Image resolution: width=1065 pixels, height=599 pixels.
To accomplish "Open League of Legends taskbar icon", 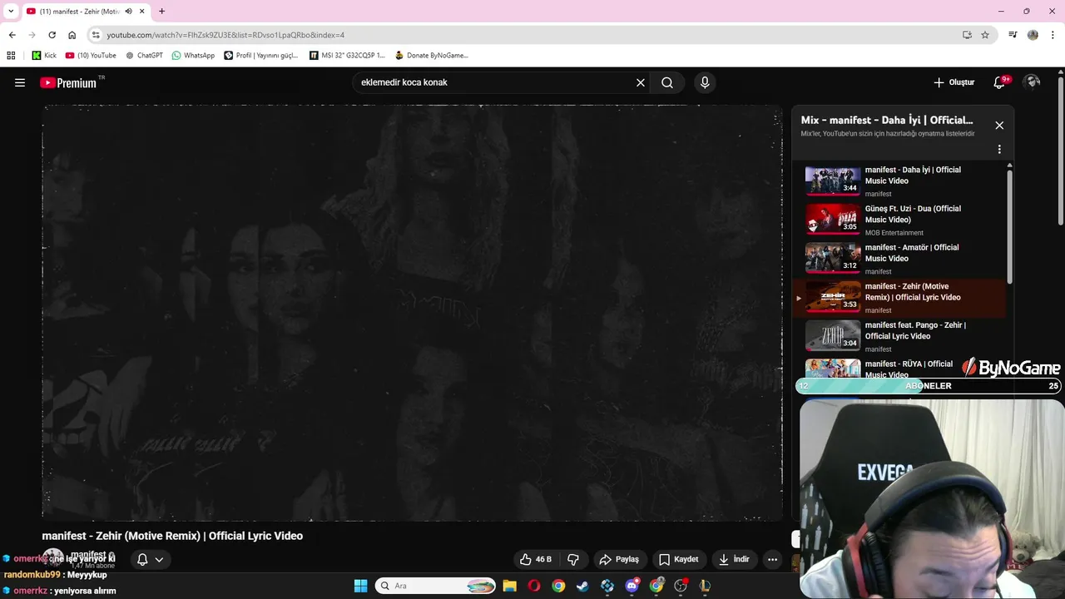I will pyautogui.click(x=705, y=586).
